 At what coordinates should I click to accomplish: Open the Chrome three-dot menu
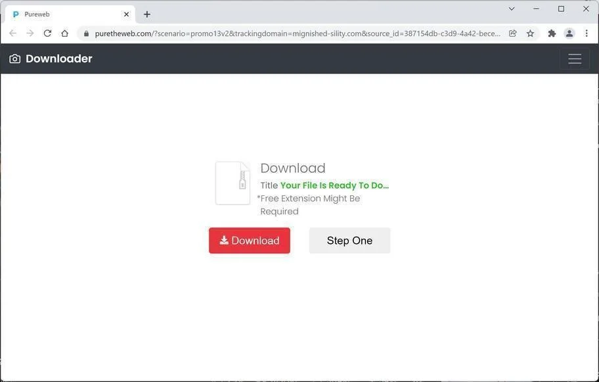587,34
